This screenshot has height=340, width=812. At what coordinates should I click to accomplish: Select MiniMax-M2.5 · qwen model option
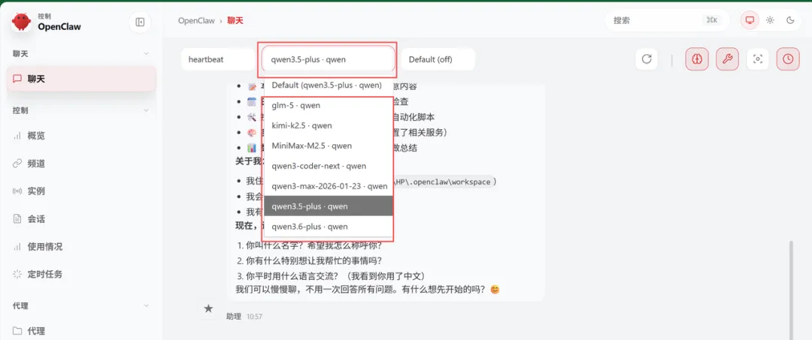click(329, 146)
